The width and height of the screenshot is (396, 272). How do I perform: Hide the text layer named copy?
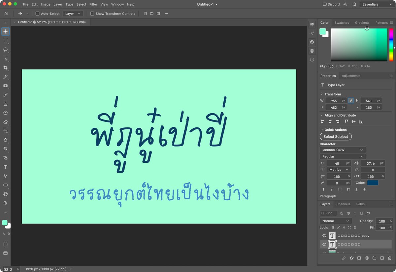tap(324, 236)
